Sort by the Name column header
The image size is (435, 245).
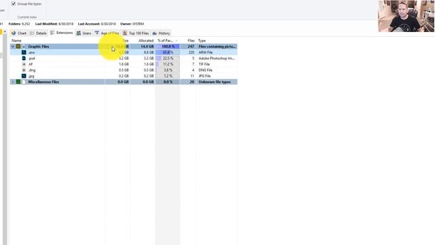16,41
